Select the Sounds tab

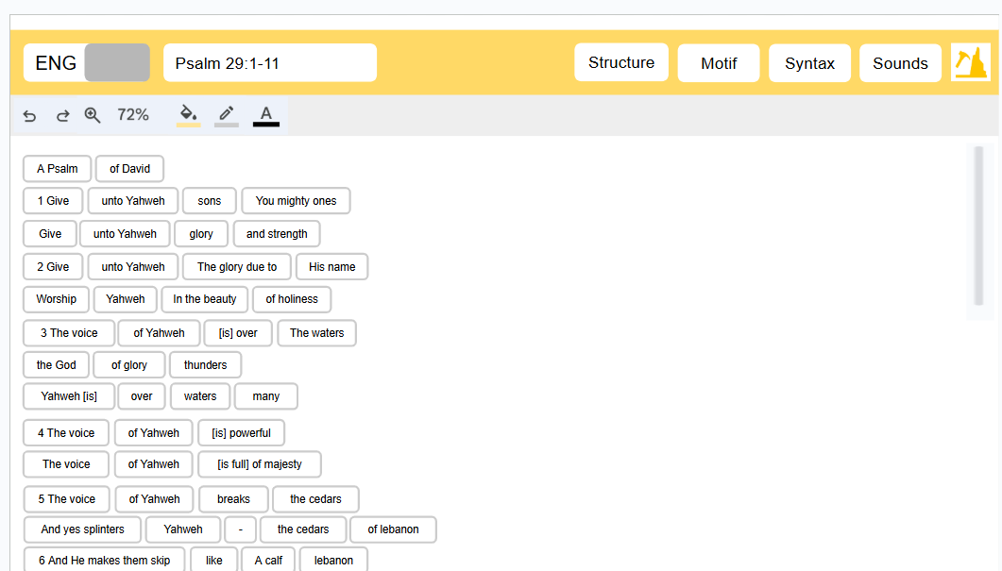900,63
